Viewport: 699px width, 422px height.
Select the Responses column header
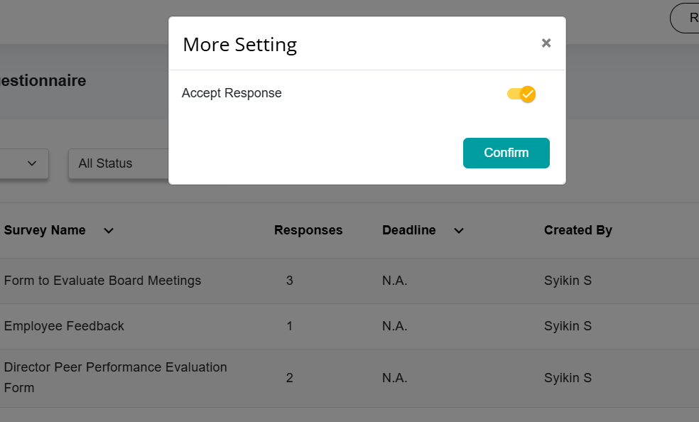[308, 230]
